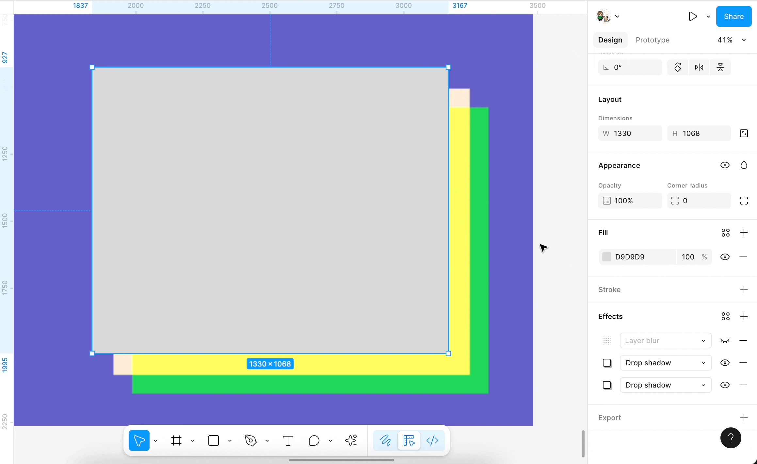
Task: Select the Pen tool
Action: click(251, 440)
